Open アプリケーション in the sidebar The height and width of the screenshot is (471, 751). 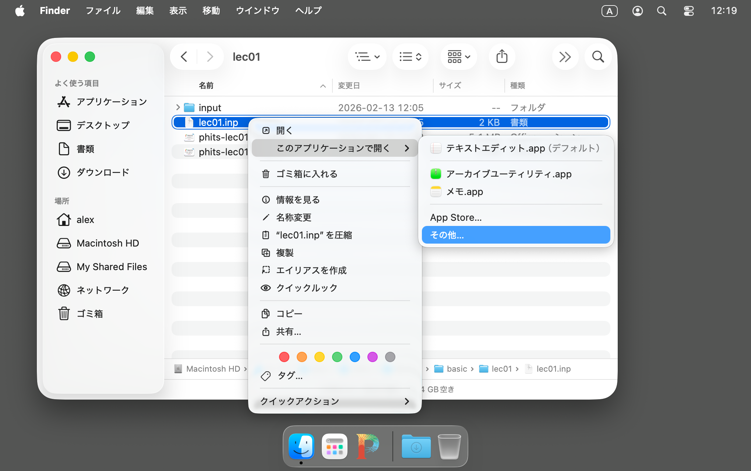[111, 102]
